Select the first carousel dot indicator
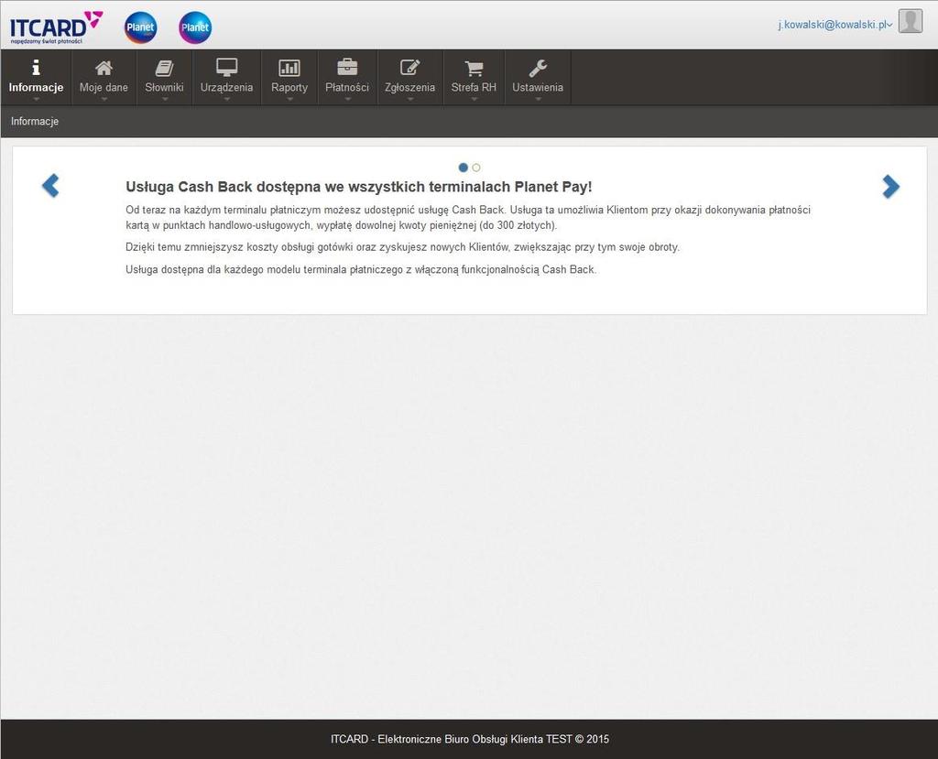938x759 pixels. tap(463, 168)
